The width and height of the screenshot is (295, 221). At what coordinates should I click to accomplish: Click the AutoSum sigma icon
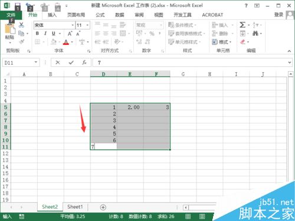tap(242, 25)
